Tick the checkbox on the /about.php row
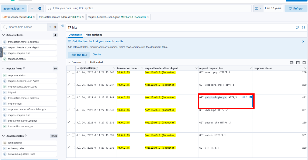The height and width of the screenshot is (160, 308). (73, 123)
